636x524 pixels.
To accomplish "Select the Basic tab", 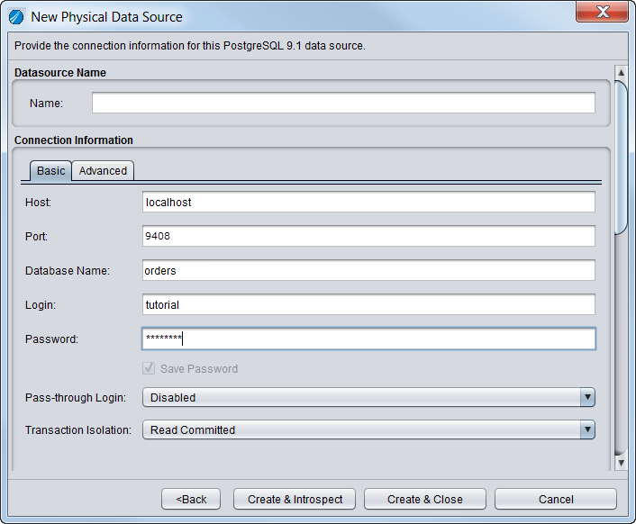I will coord(50,171).
